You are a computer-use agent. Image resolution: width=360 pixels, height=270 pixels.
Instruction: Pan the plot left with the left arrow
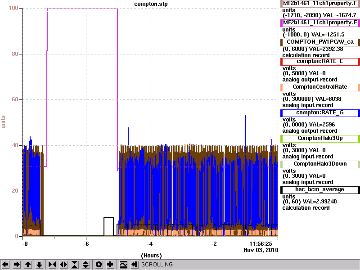click(5, 265)
